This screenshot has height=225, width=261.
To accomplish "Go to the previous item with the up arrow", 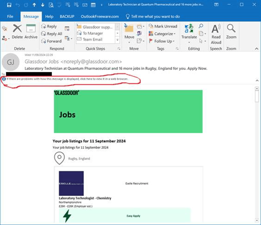I will coord(34,5).
